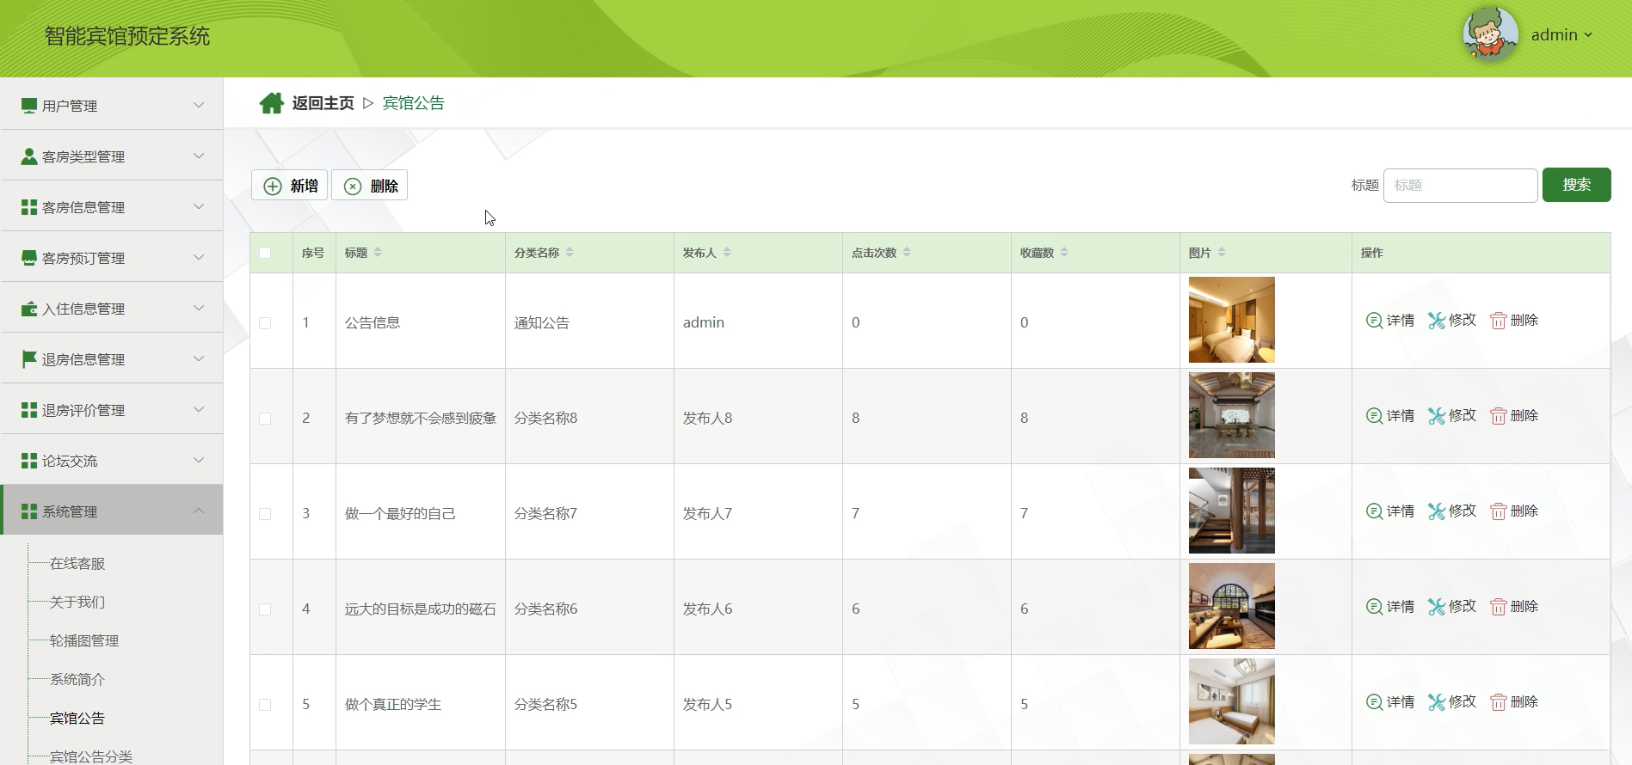The height and width of the screenshot is (765, 1632).
Task: Click the 修改 icon for row 做一个最好的自己
Action: pos(1437,511)
